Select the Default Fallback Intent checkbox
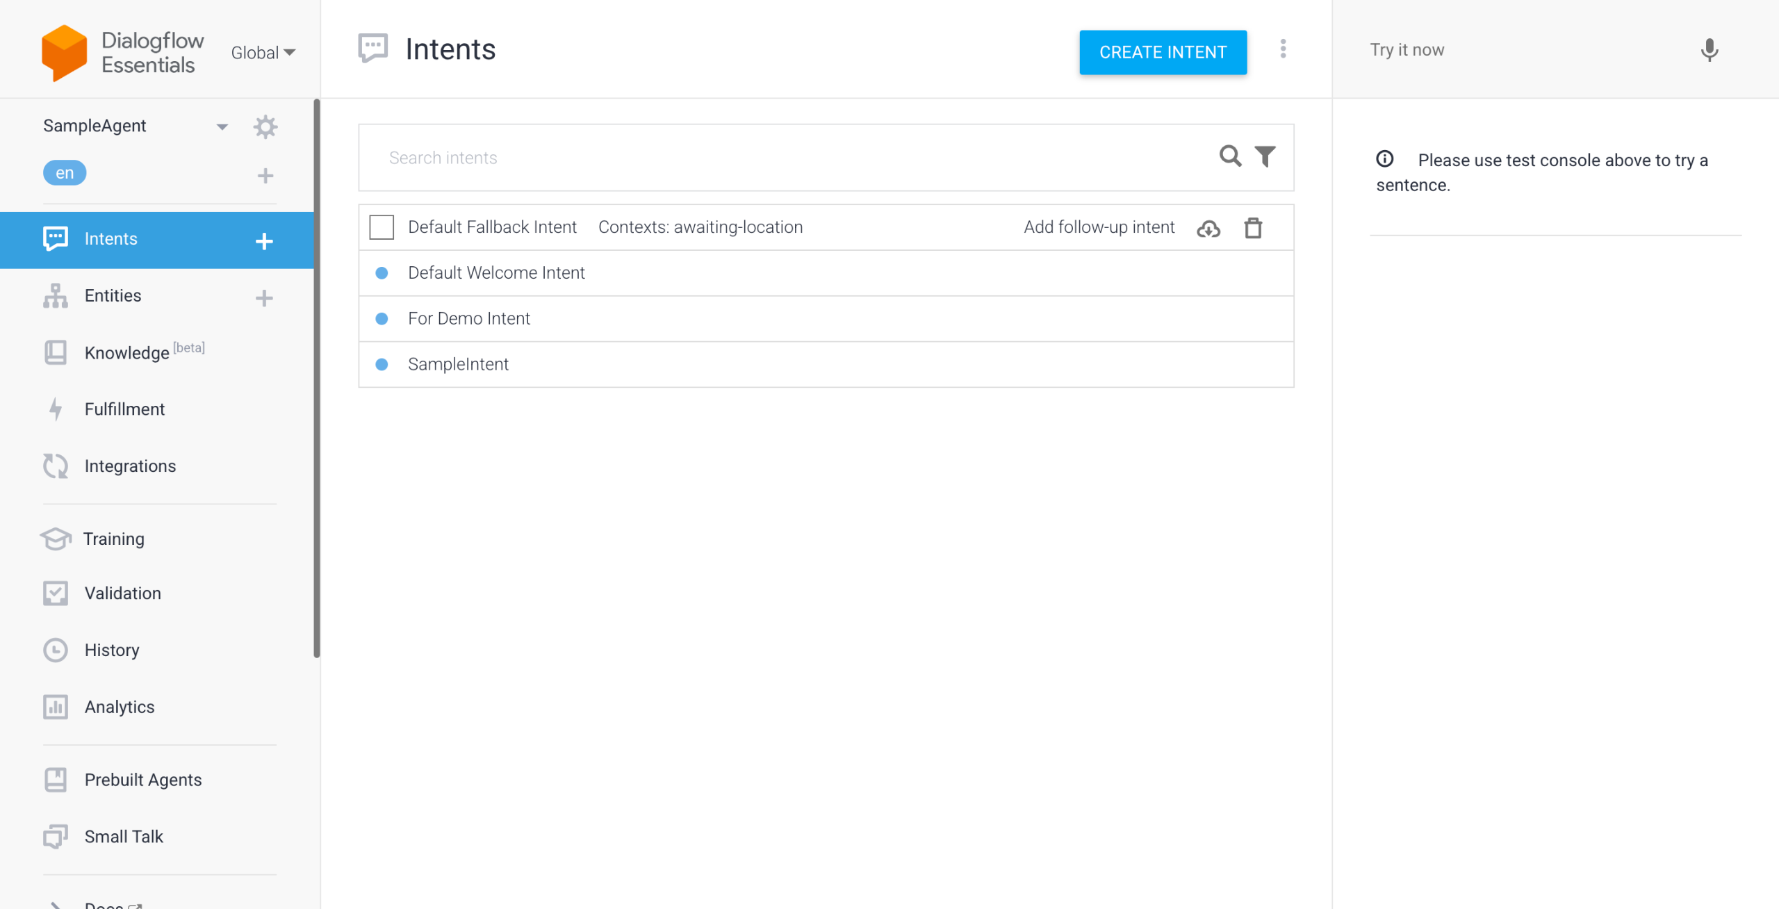 coord(382,226)
